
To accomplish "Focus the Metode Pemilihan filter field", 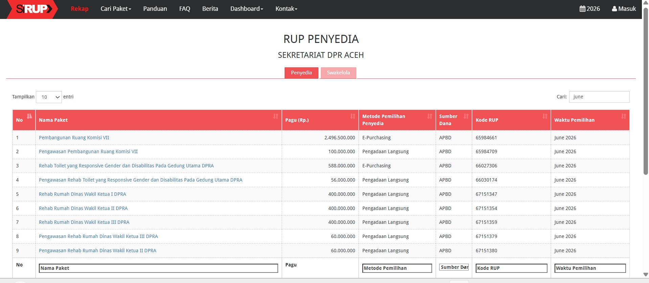I will click(x=397, y=268).
